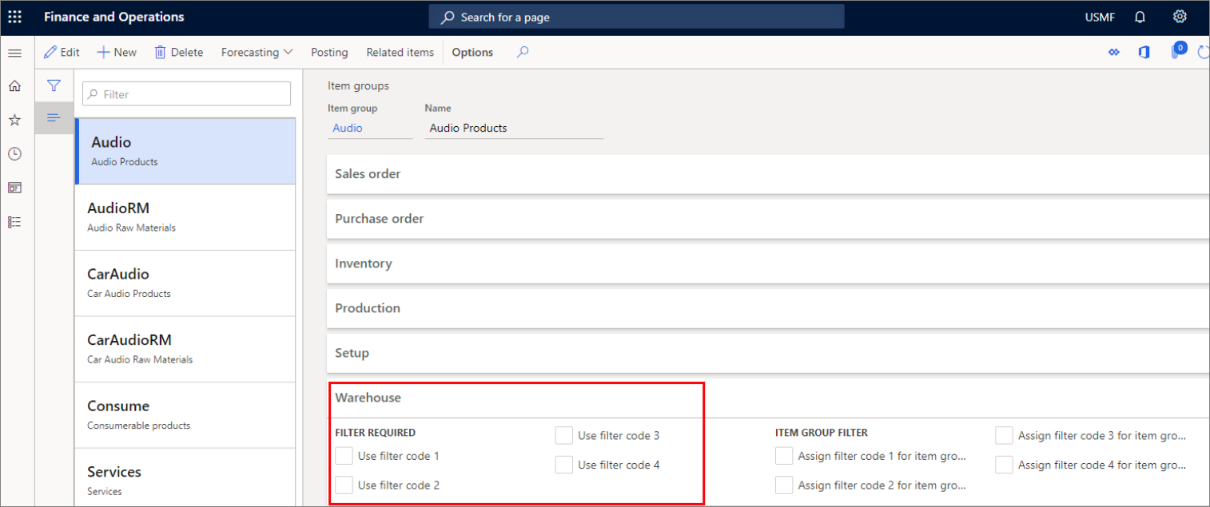Expand the navigation pane hamburger menu
This screenshot has height=507, width=1210.
pyautogui.click(x=14, y=52)
